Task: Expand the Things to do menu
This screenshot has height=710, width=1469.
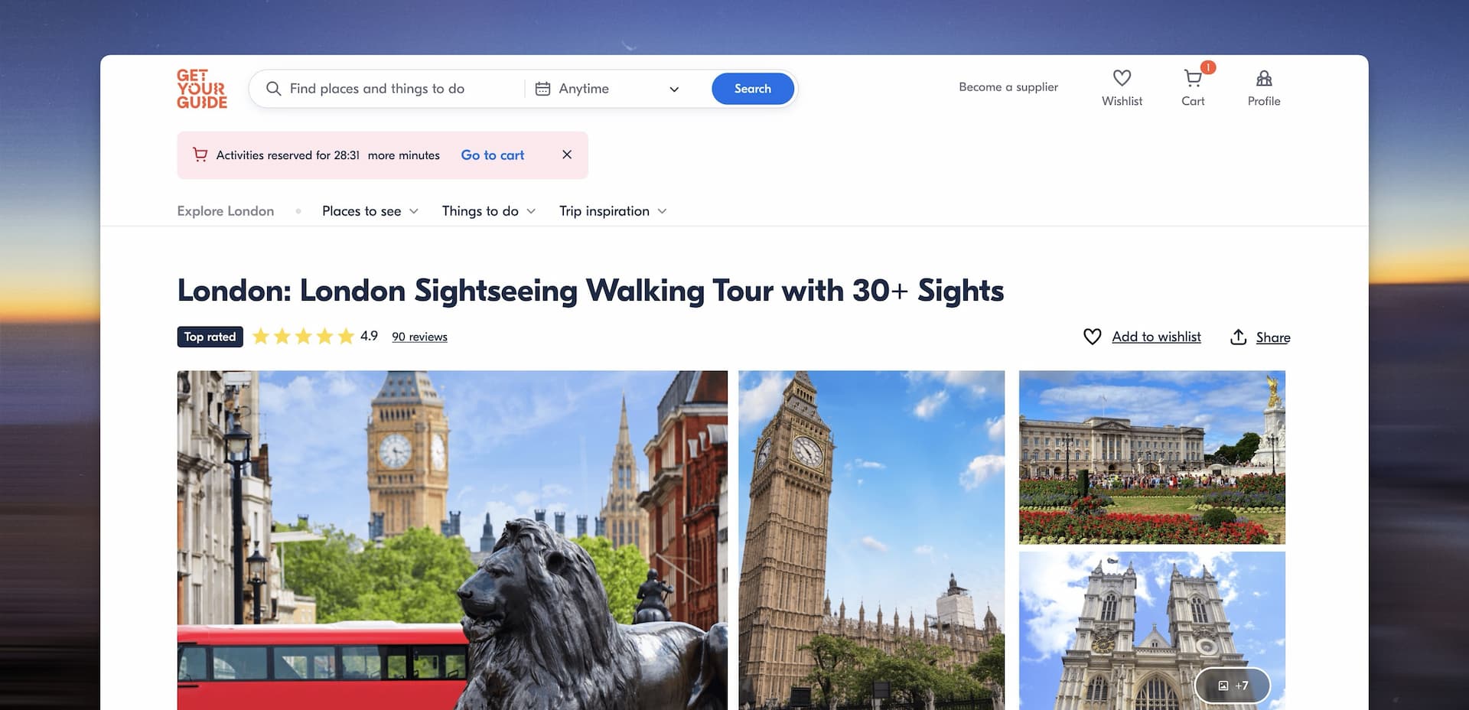Action: click(x=489, y=211)
